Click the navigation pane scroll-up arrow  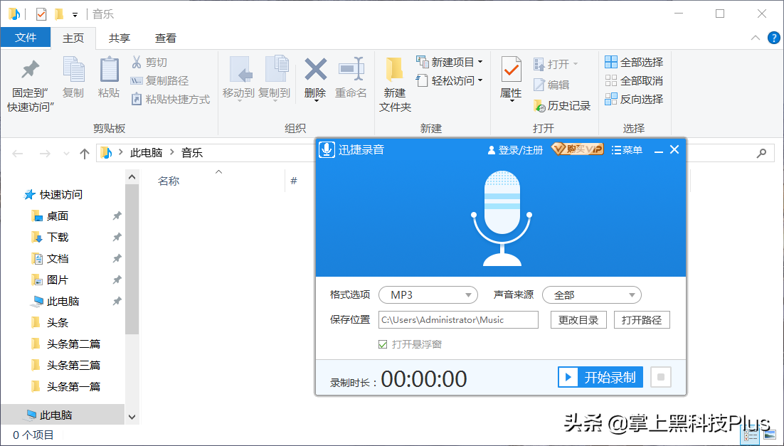pyautogui.click(x=132, y=177)
